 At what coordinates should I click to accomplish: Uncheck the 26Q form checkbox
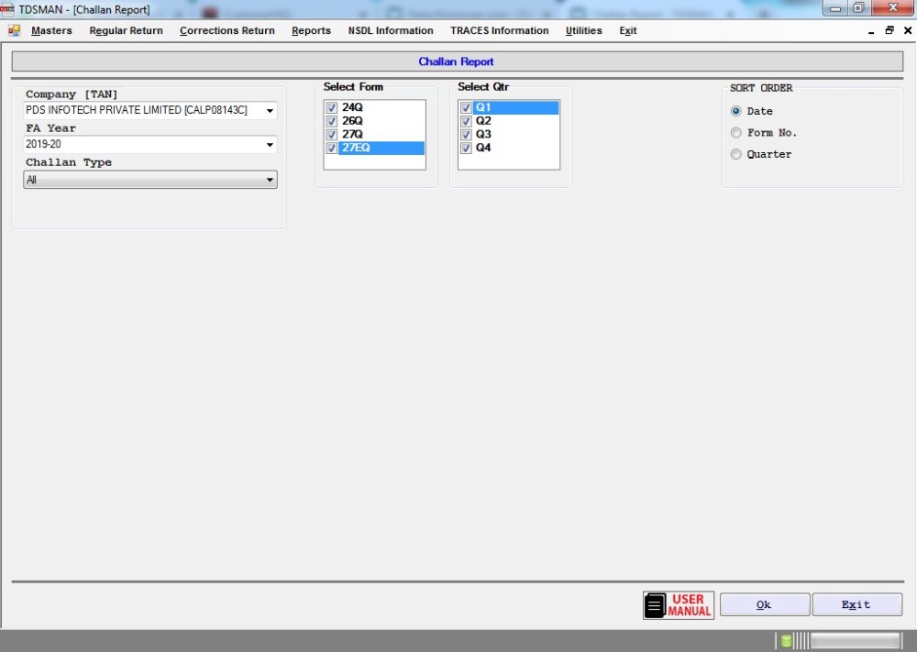332,121
